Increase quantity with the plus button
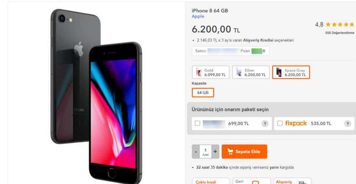Image resolution: width=356 pixels, height=184 pixels. click(x=215, y=151)
